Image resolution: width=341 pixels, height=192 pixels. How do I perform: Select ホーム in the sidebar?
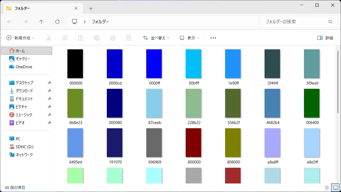pos(27,51)
